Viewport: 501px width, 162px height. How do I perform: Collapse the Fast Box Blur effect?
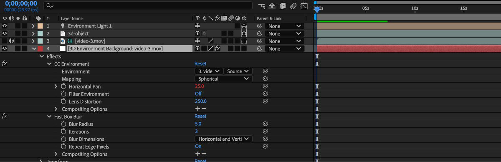[49, 116]
